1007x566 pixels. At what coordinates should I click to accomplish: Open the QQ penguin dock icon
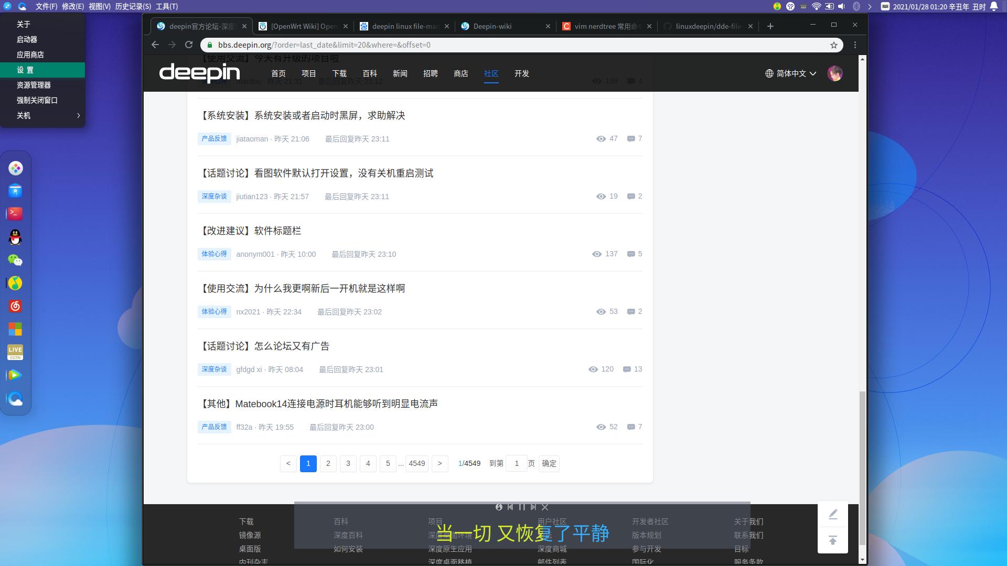(15, 237)
